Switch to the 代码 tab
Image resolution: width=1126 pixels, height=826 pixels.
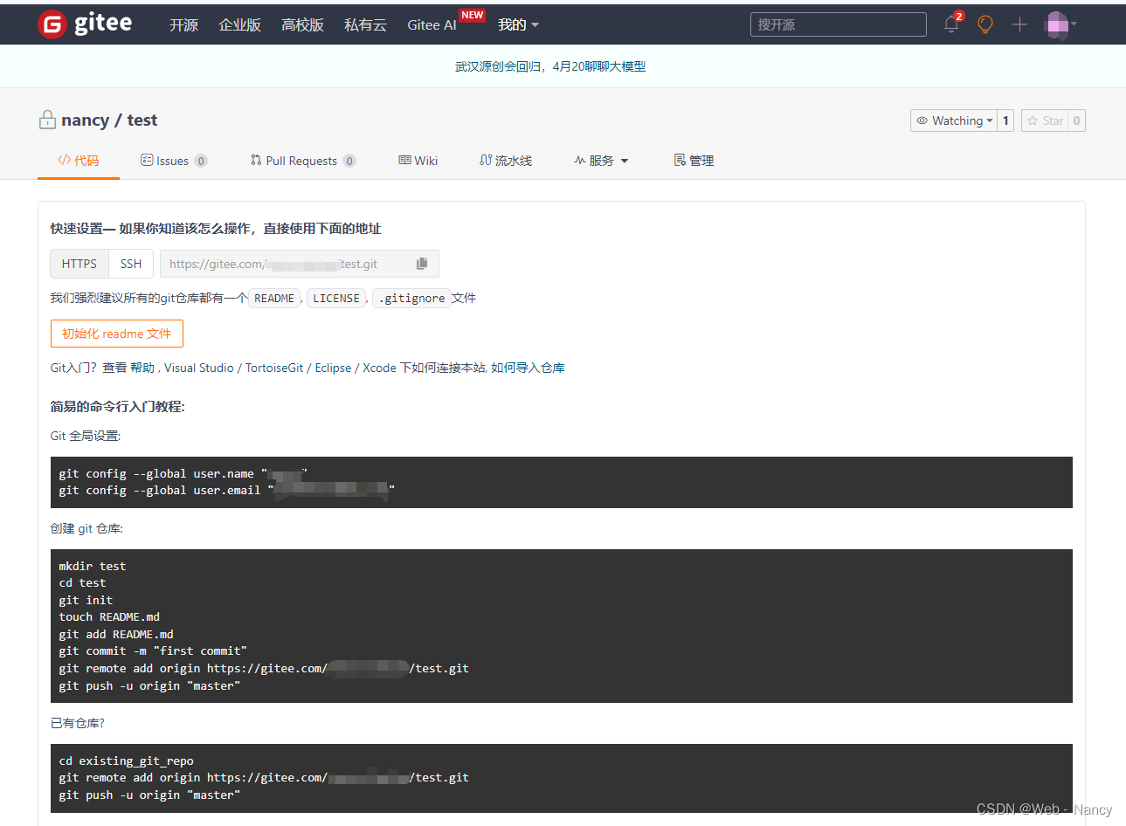(79, 161)
